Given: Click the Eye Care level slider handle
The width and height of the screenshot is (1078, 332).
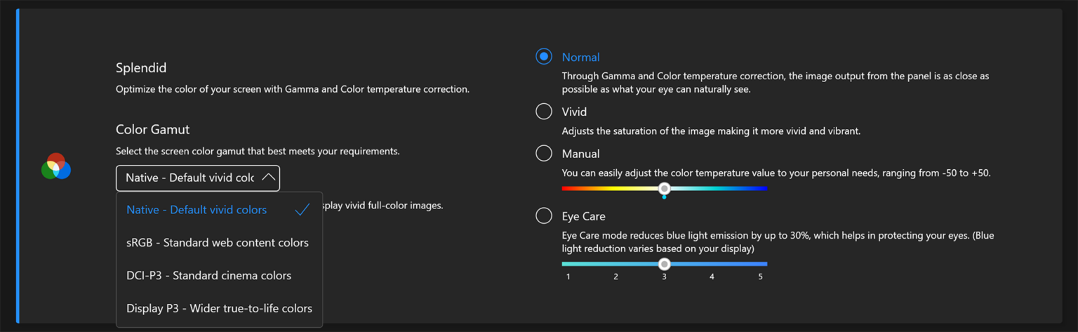Looking at the screenshot, I should click(664, 264).
